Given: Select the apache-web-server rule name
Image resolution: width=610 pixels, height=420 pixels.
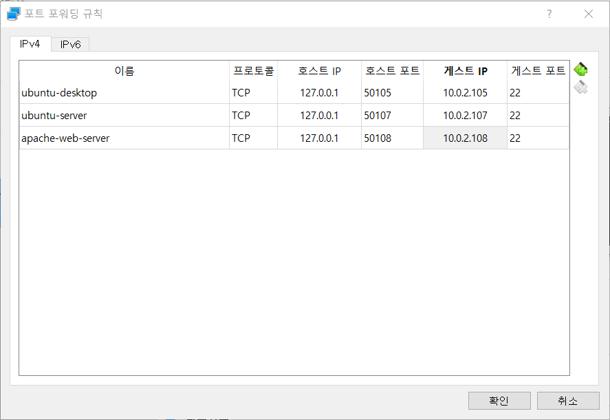Looking at the screenshot, I should [x=124, y=138].
